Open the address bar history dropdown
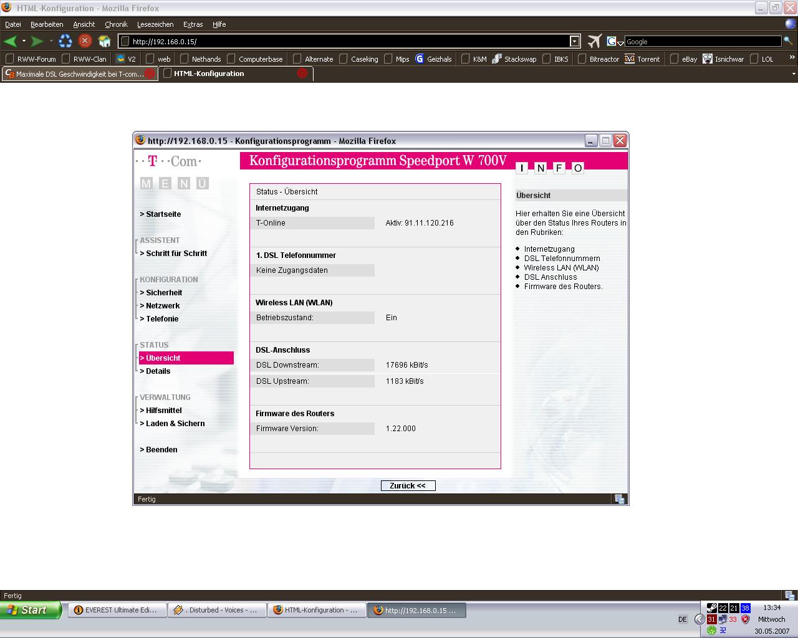The image size is (798, 638). click(x=575, y=41)
